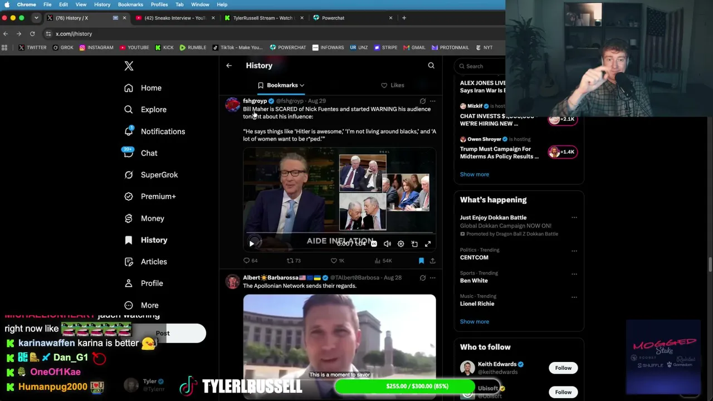The height and width of the screenshot is (401, 713).
Task: Switch to the Sneako Interview YouTube tab
Action: [174, 18]
